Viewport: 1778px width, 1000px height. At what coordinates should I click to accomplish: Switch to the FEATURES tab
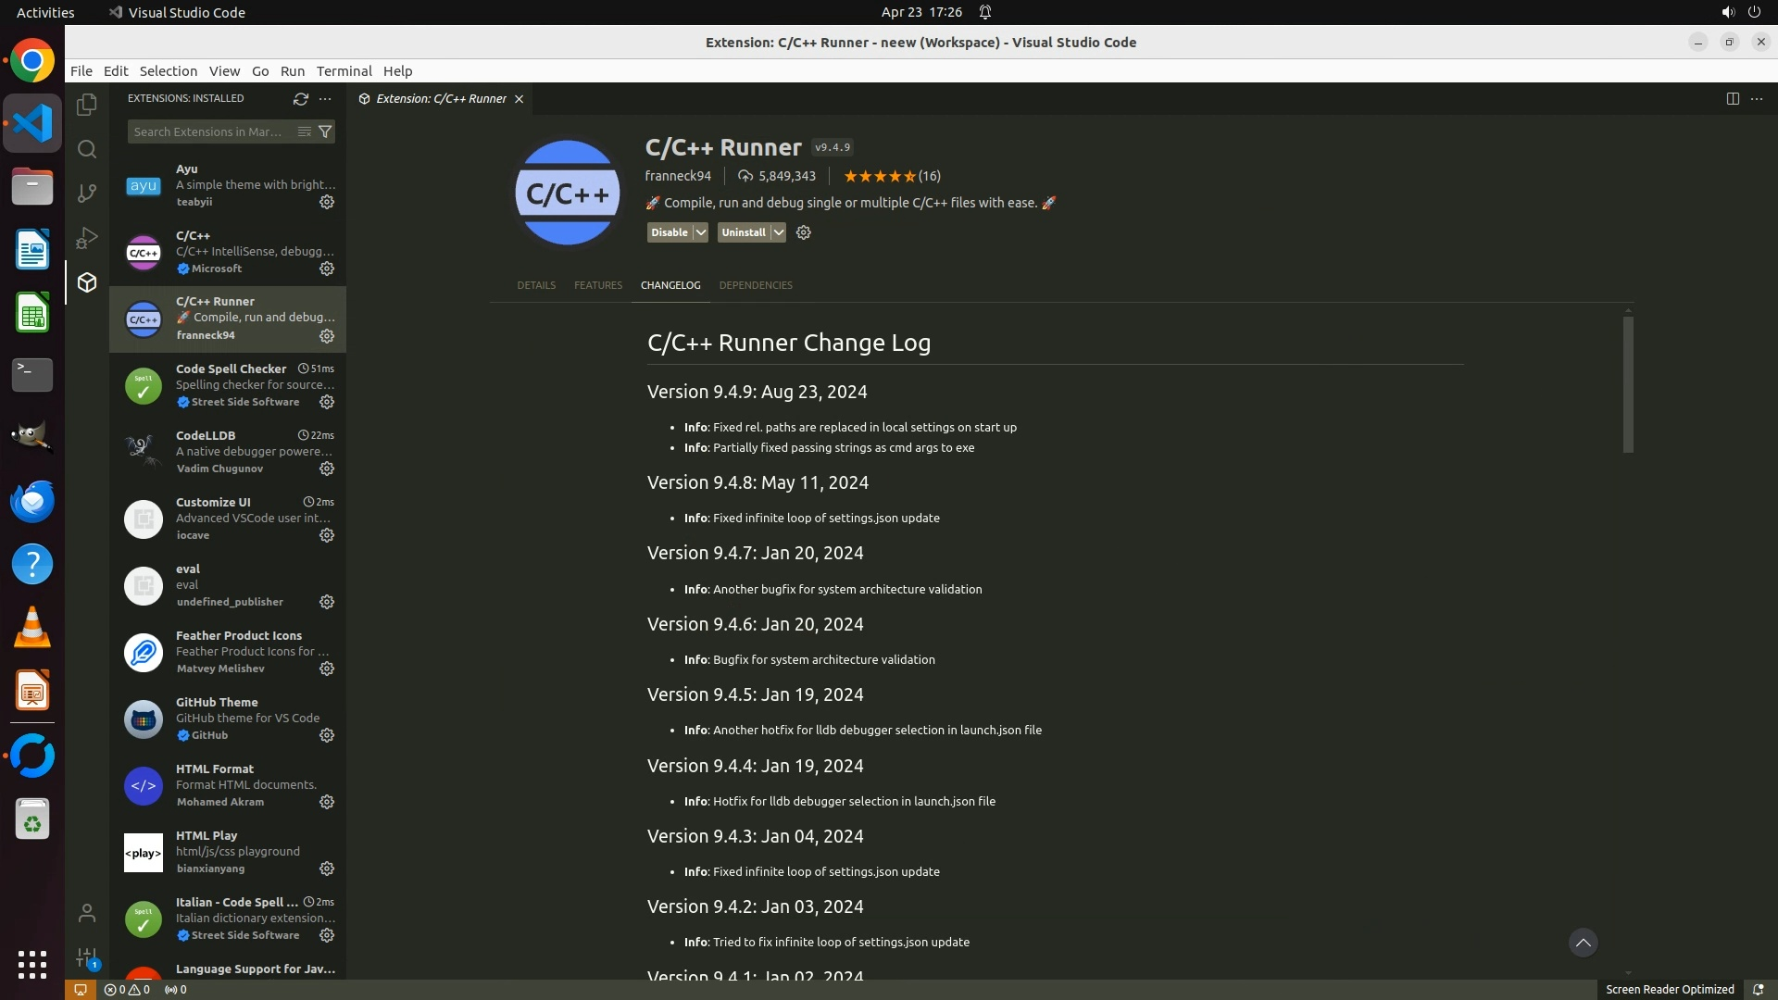597,285
